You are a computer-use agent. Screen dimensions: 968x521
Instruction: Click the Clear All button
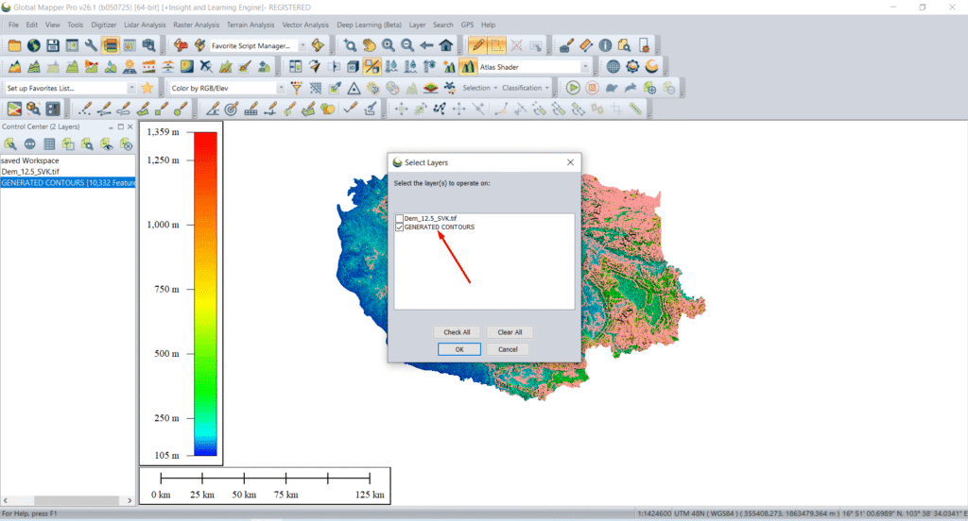pyautogui.click(x=510, y=332)
